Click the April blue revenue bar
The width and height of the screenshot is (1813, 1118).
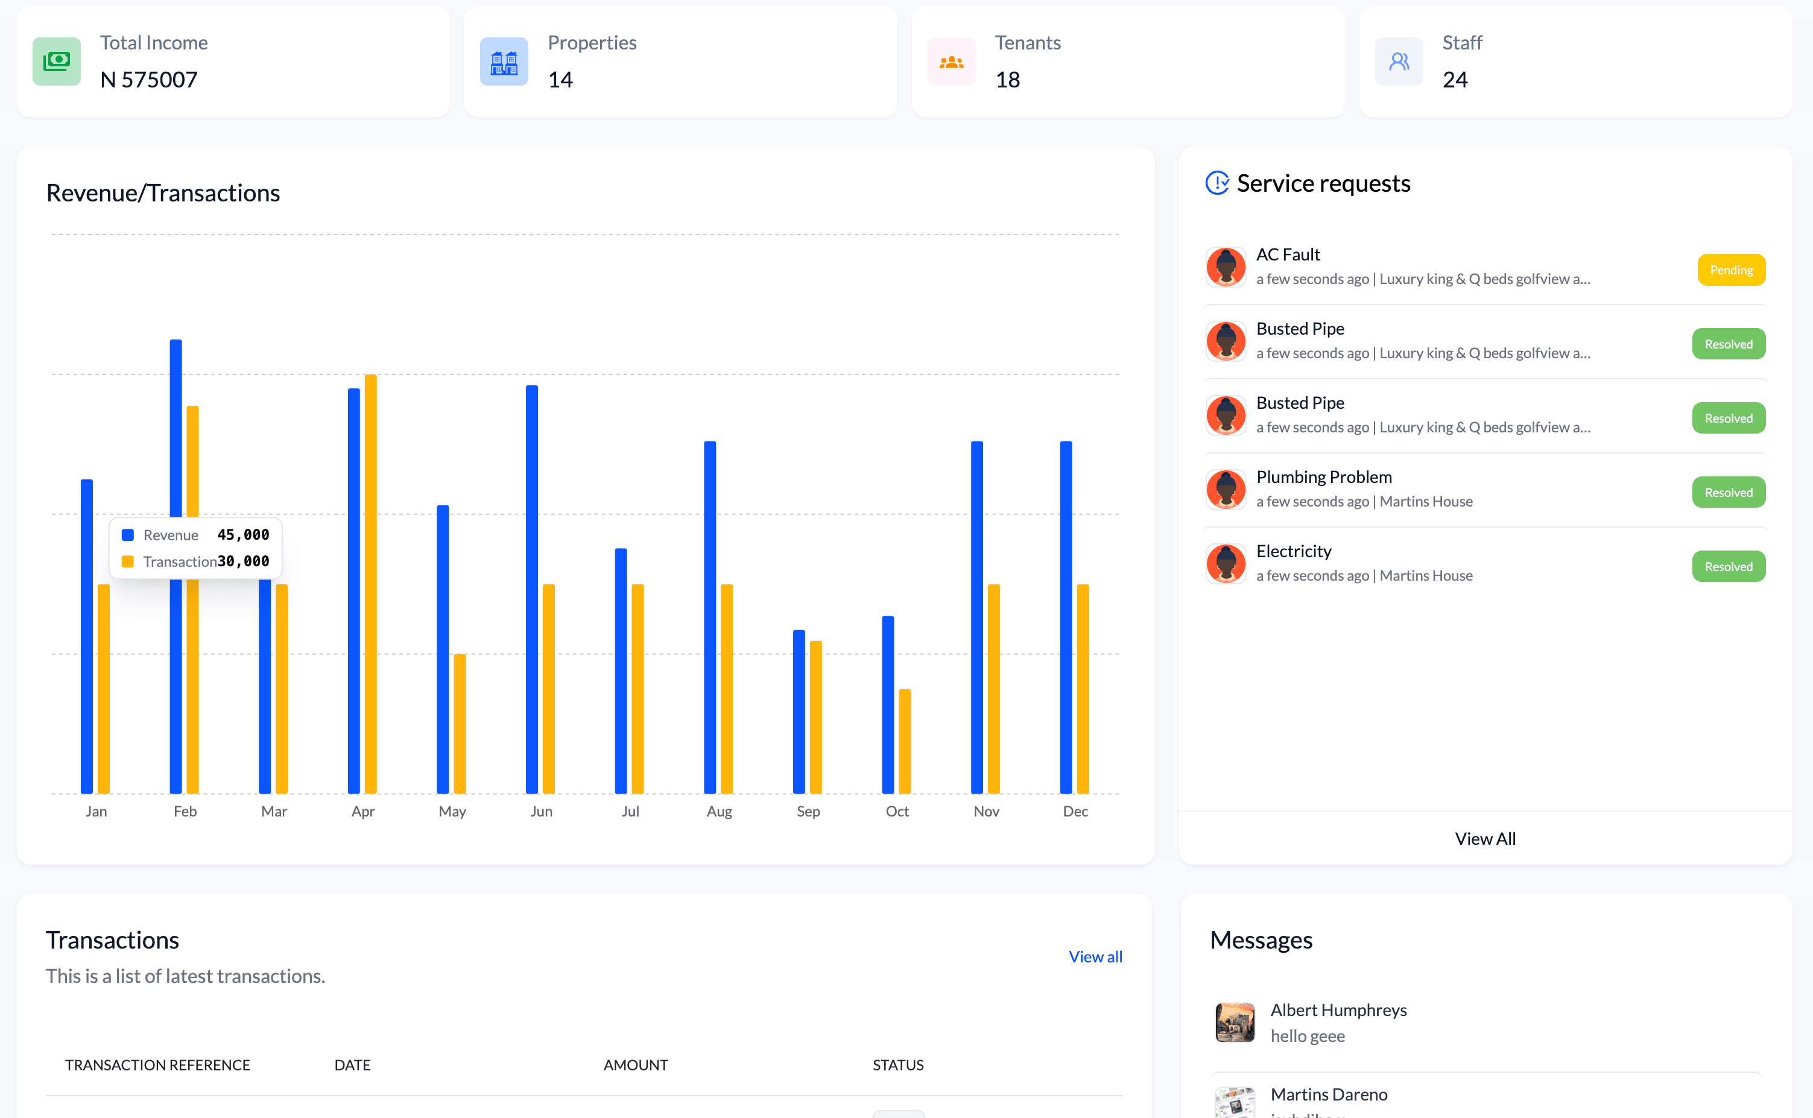click(353, 591)
